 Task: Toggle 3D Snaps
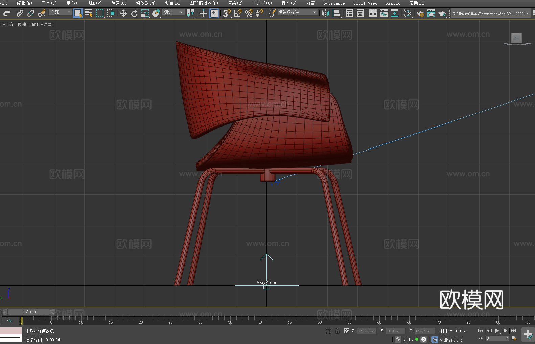tap(227, 13)
